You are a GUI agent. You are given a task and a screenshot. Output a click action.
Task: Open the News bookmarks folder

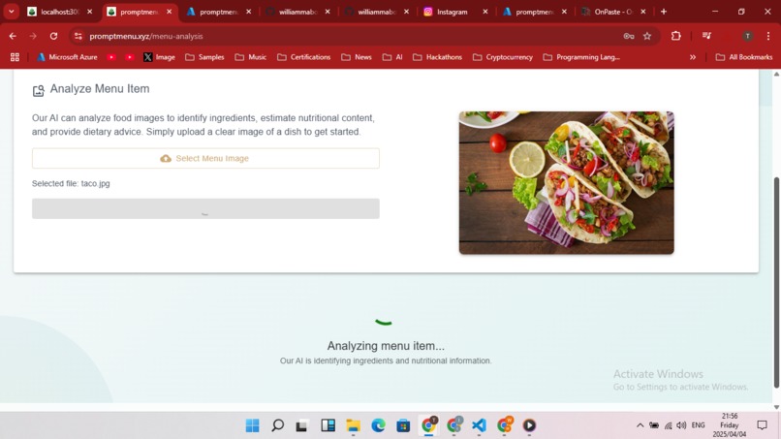point(357,57)
